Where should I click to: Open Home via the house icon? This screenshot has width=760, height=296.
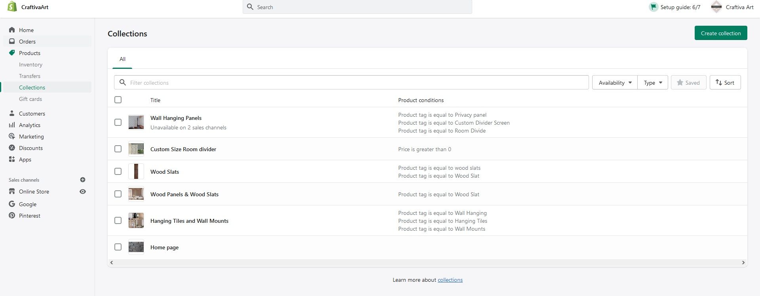coord(12,30)
